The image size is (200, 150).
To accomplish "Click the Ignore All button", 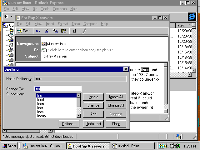I will [x=116, y=97].
